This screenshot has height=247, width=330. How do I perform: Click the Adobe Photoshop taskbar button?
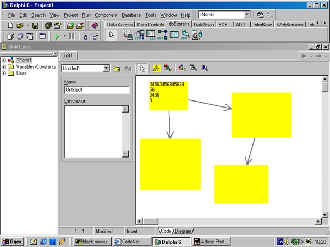211,241
